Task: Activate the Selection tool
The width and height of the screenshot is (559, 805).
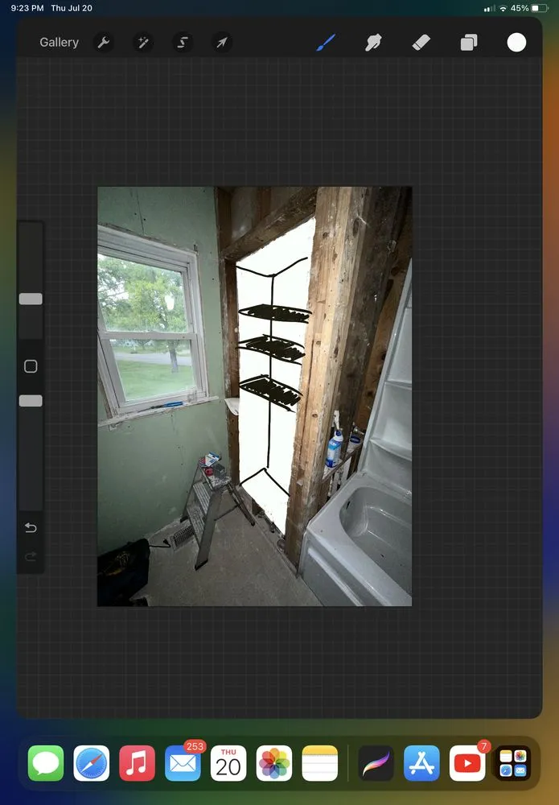Action: (183, 43)
